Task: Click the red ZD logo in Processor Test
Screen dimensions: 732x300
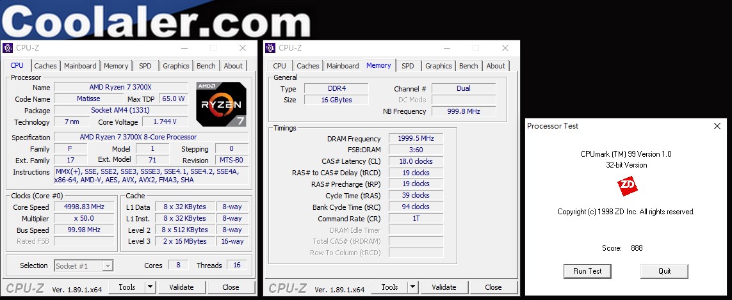Action: (x=627, y=186)
